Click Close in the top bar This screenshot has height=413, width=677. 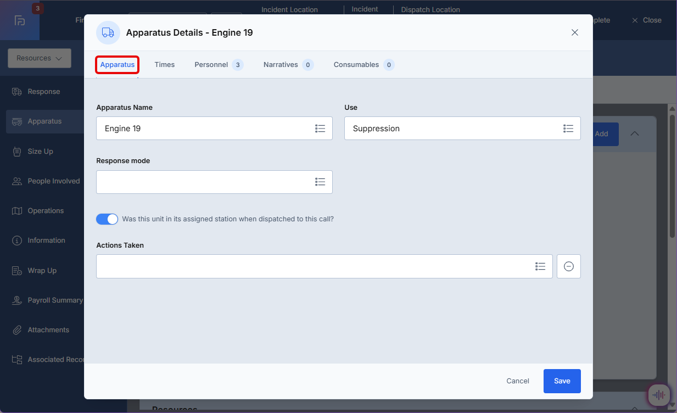click(647, 20)
